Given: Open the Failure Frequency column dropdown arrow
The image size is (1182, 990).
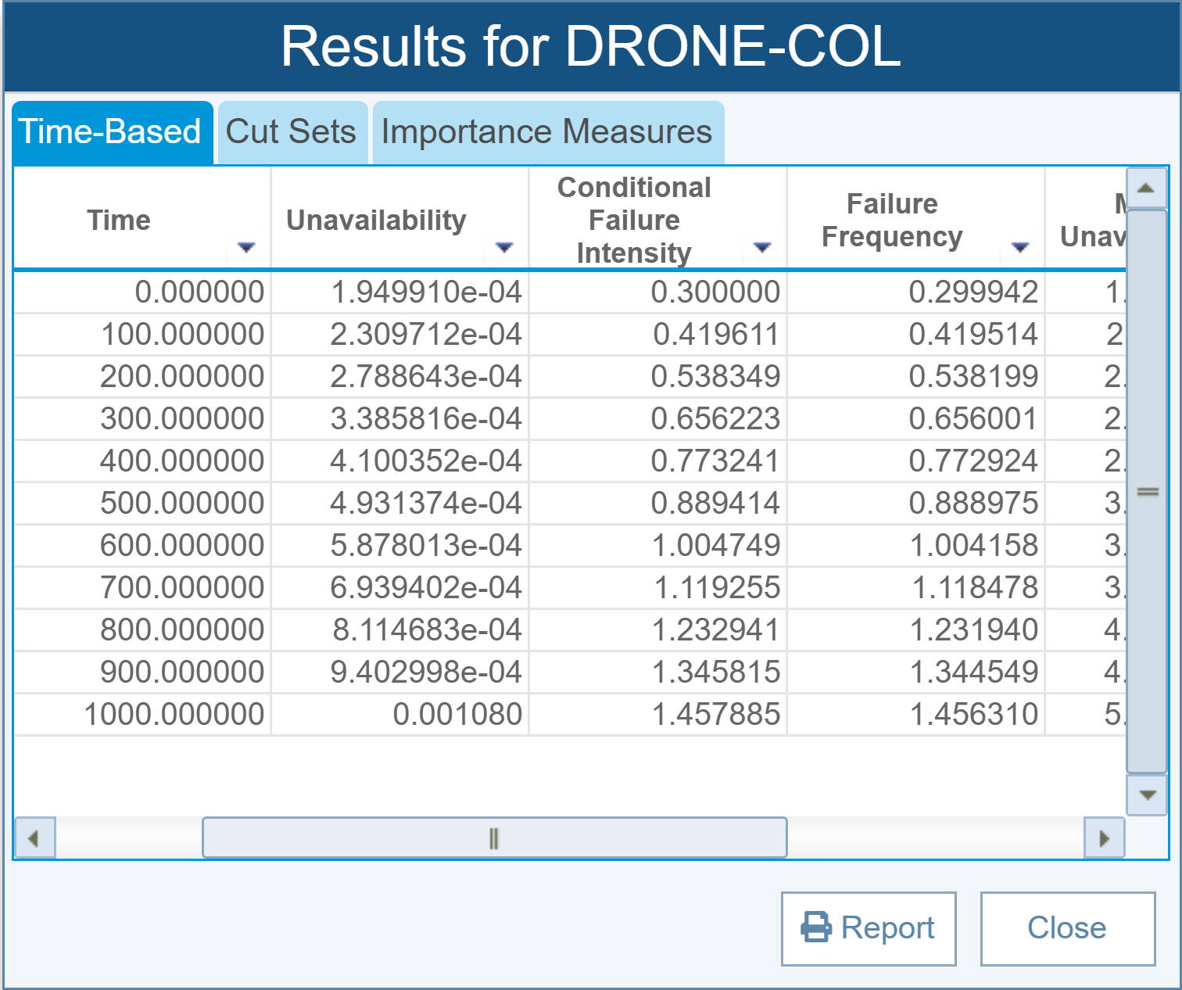Looking at the screenshot, I should click(x=1019, y=247).
